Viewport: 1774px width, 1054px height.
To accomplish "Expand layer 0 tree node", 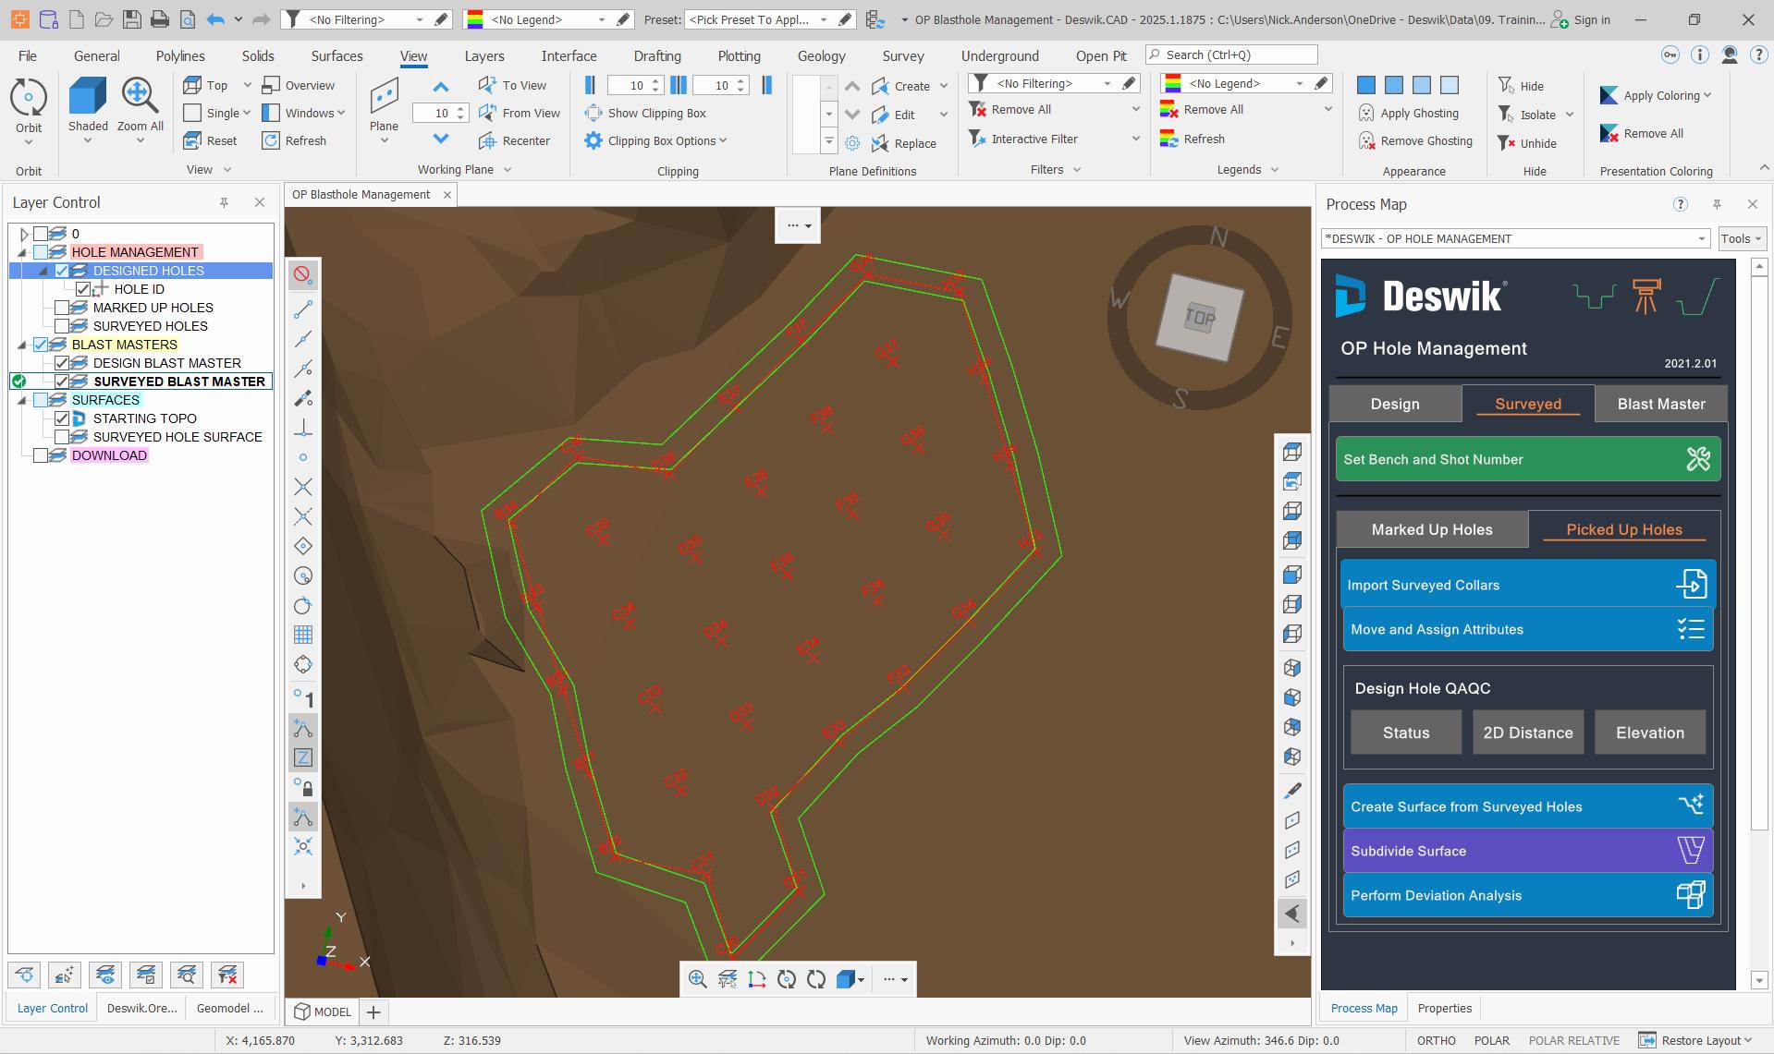I will [24, 234].
